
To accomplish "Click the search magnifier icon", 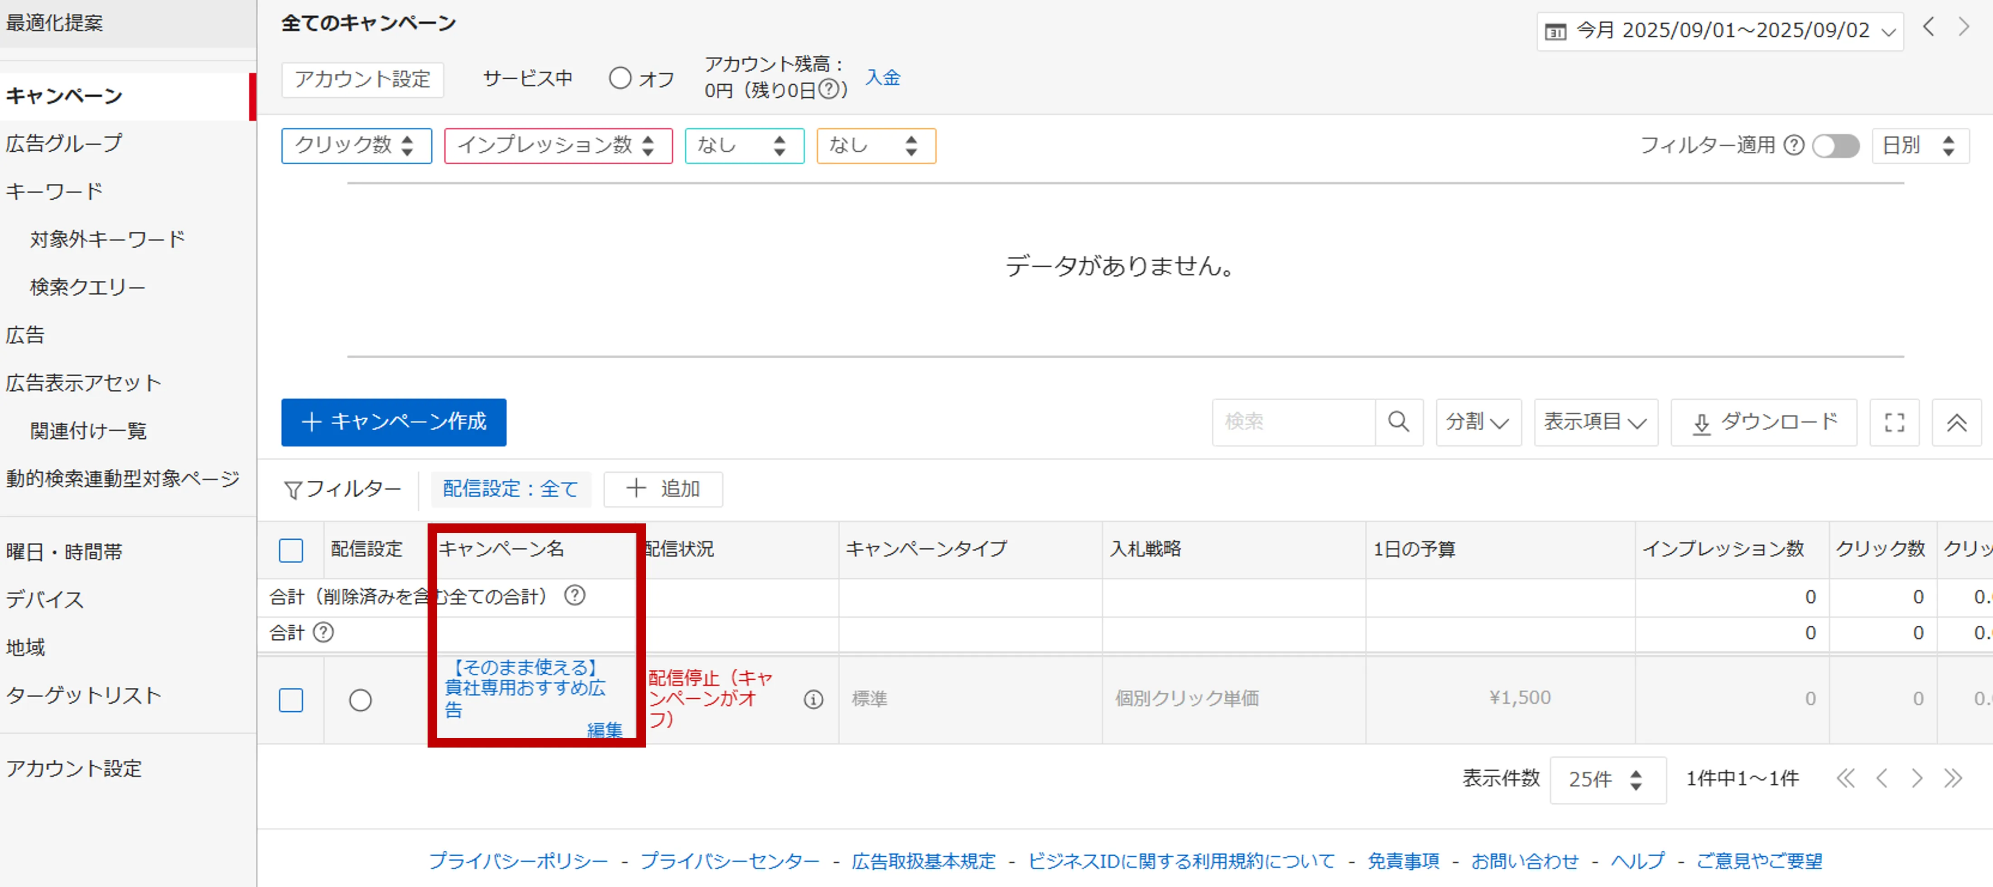I will point(1399,422).
